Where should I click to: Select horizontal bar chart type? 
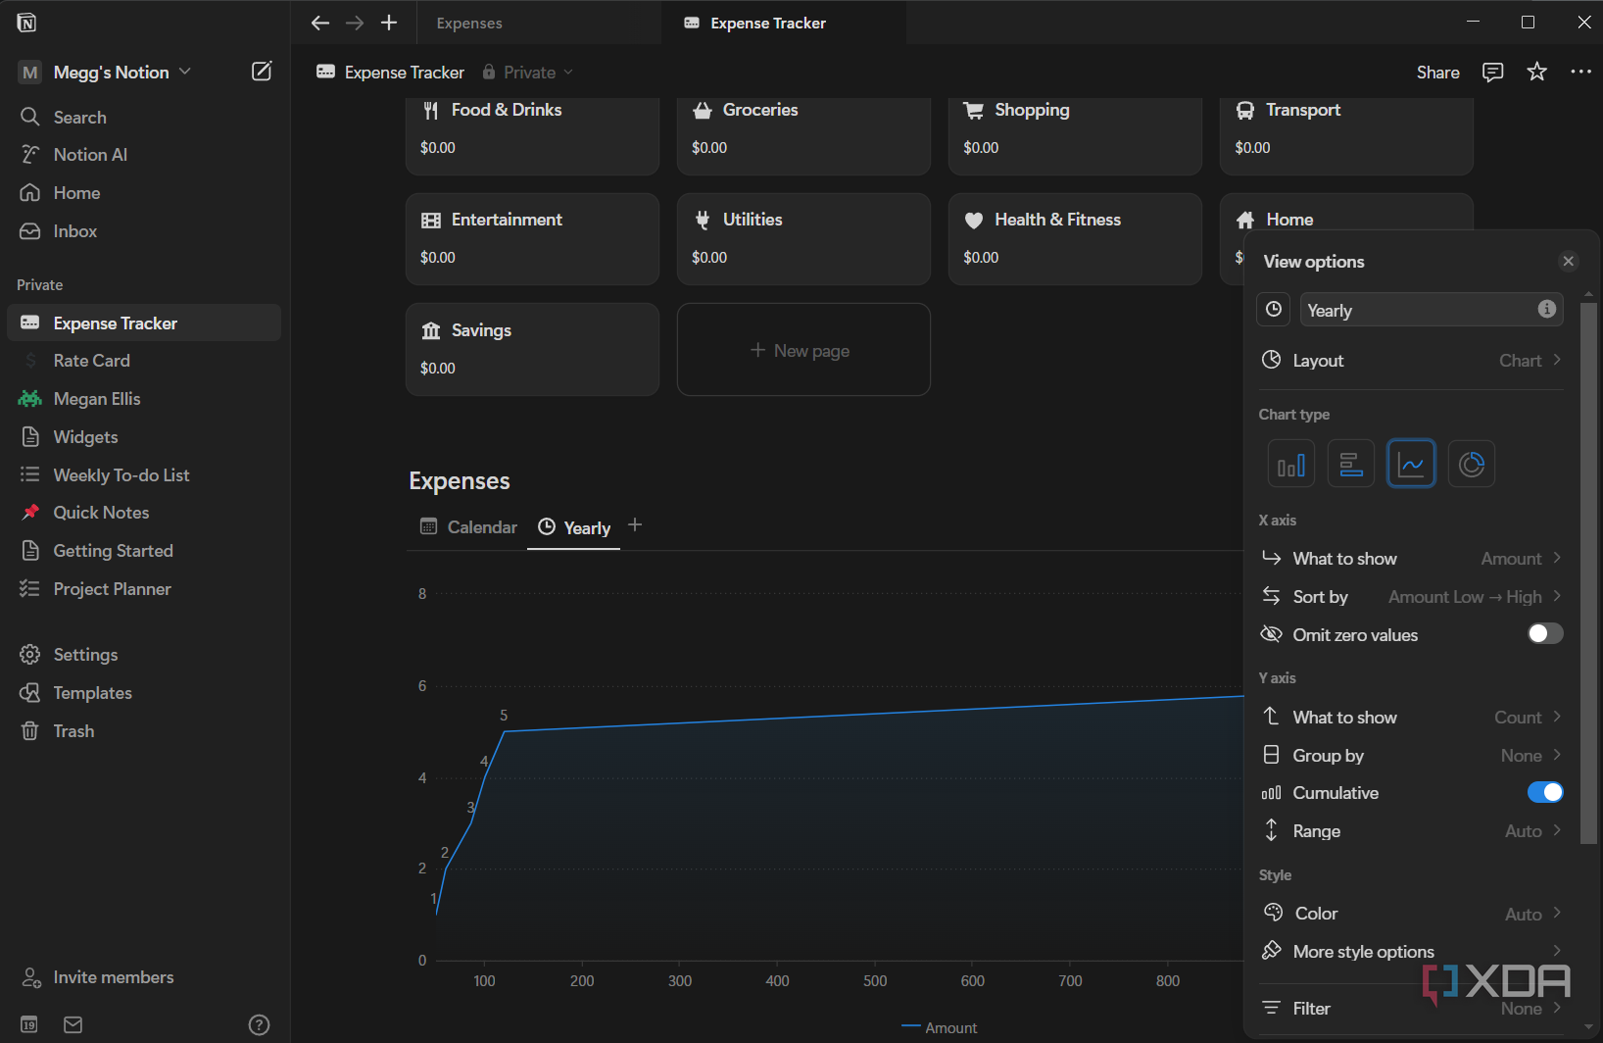point(1350,464)
